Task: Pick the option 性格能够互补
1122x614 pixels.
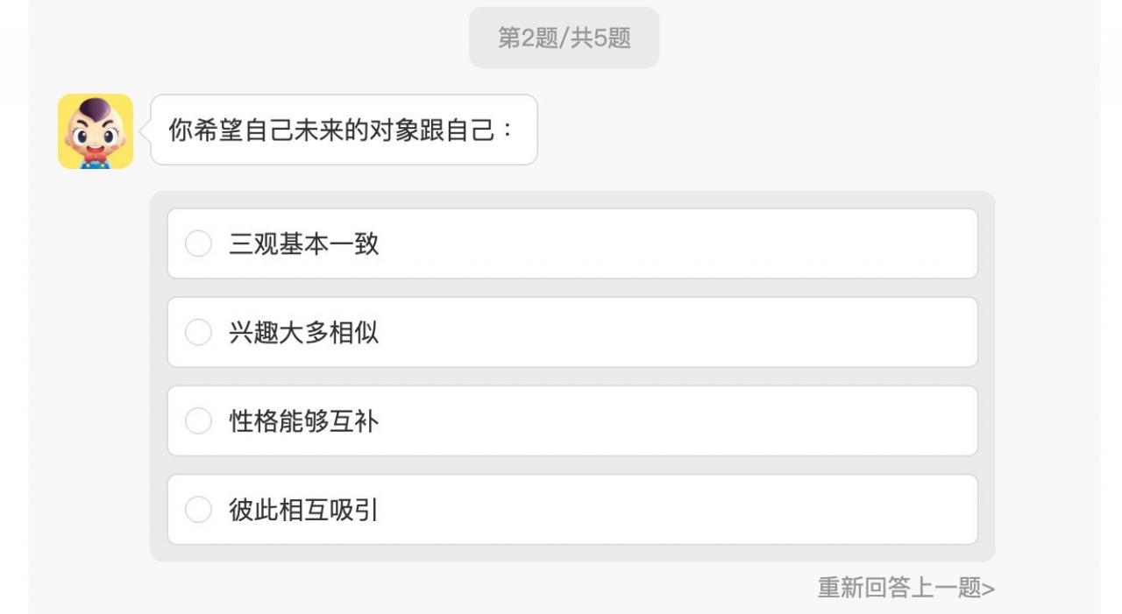Action: pos(572,420)
